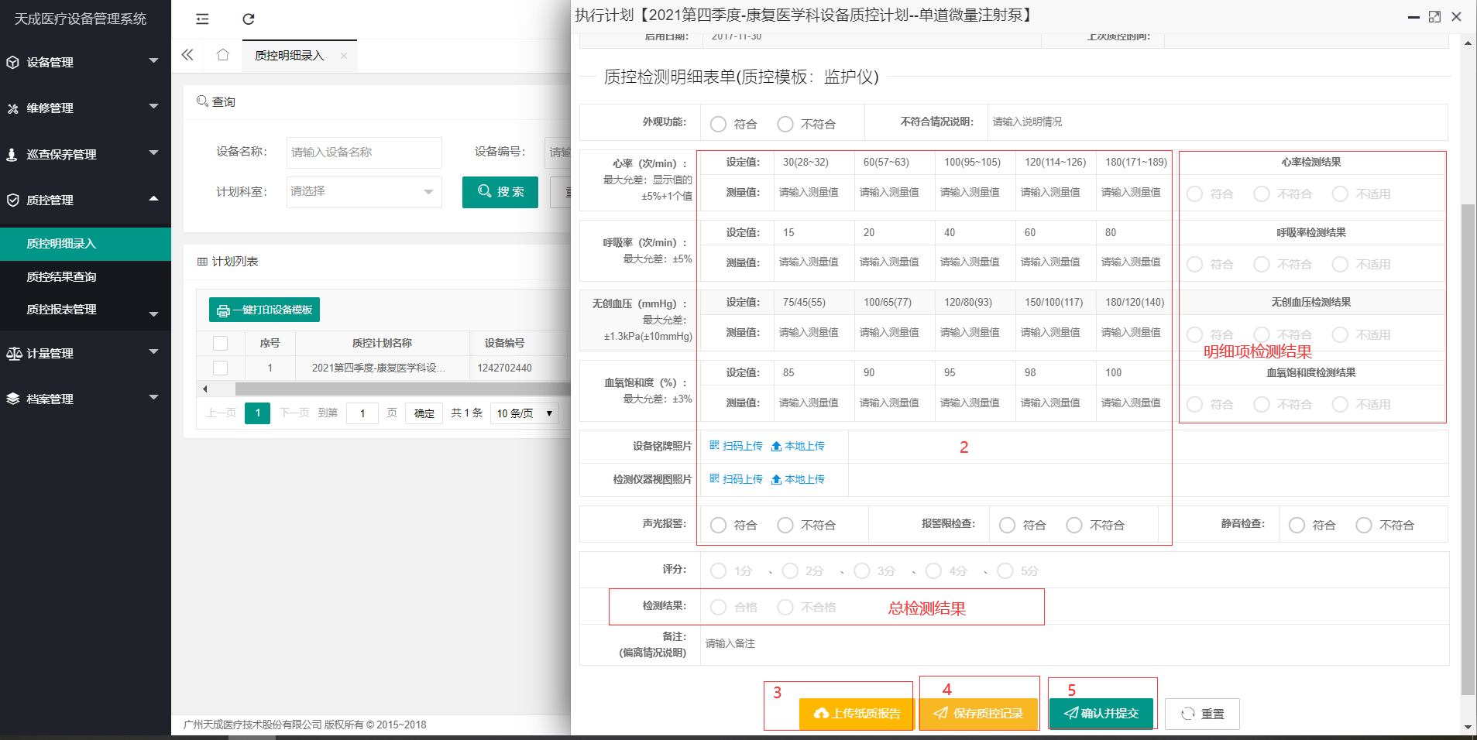
Task: Expand the 质控报表管理 submenu
Action: 85,310
